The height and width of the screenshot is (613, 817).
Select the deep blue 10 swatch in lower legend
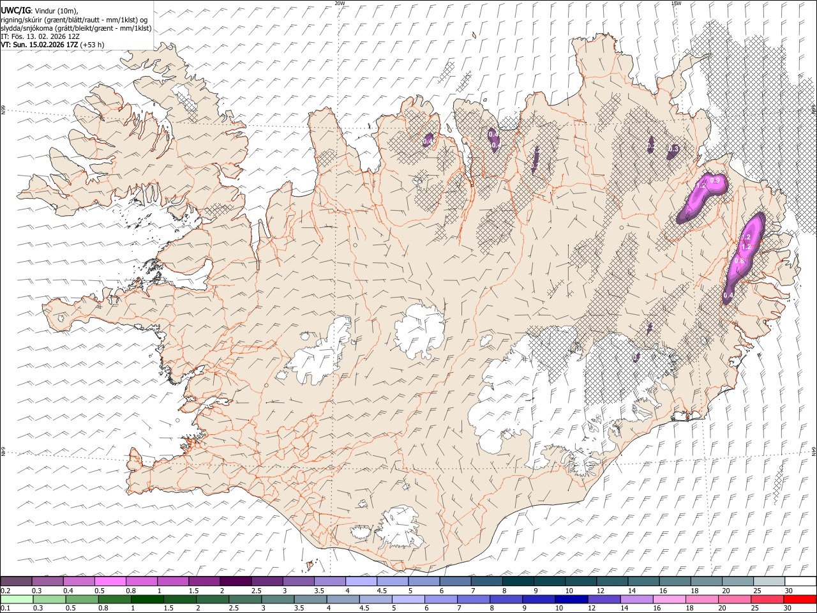click(x=571, y=600)
